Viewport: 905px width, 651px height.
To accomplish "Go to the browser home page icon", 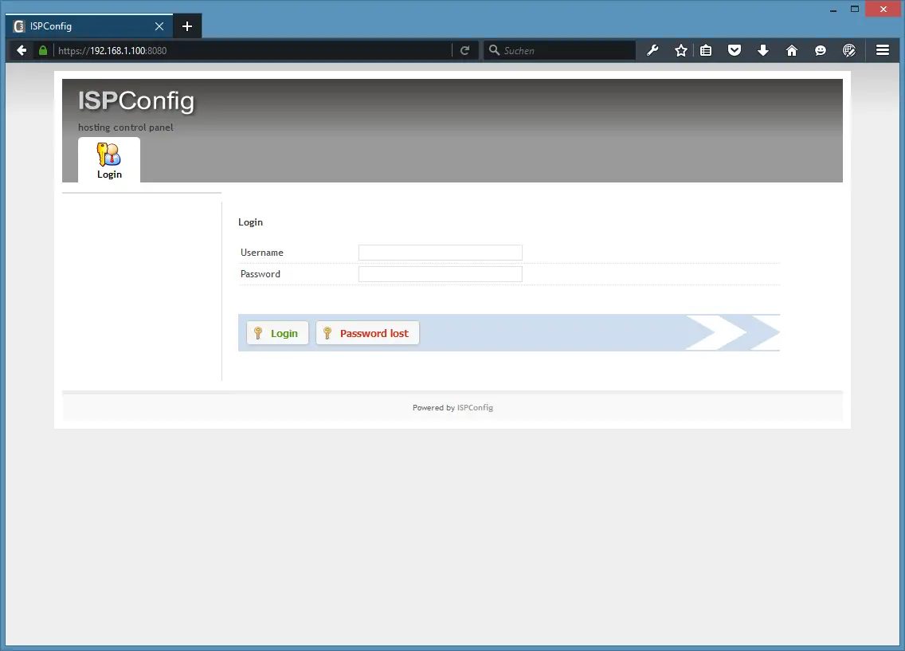I will (x=792, y=50).
